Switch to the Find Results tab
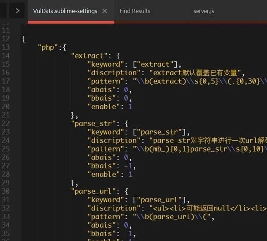267x241 pixels. pyautogui.click(x=135, y=11)
